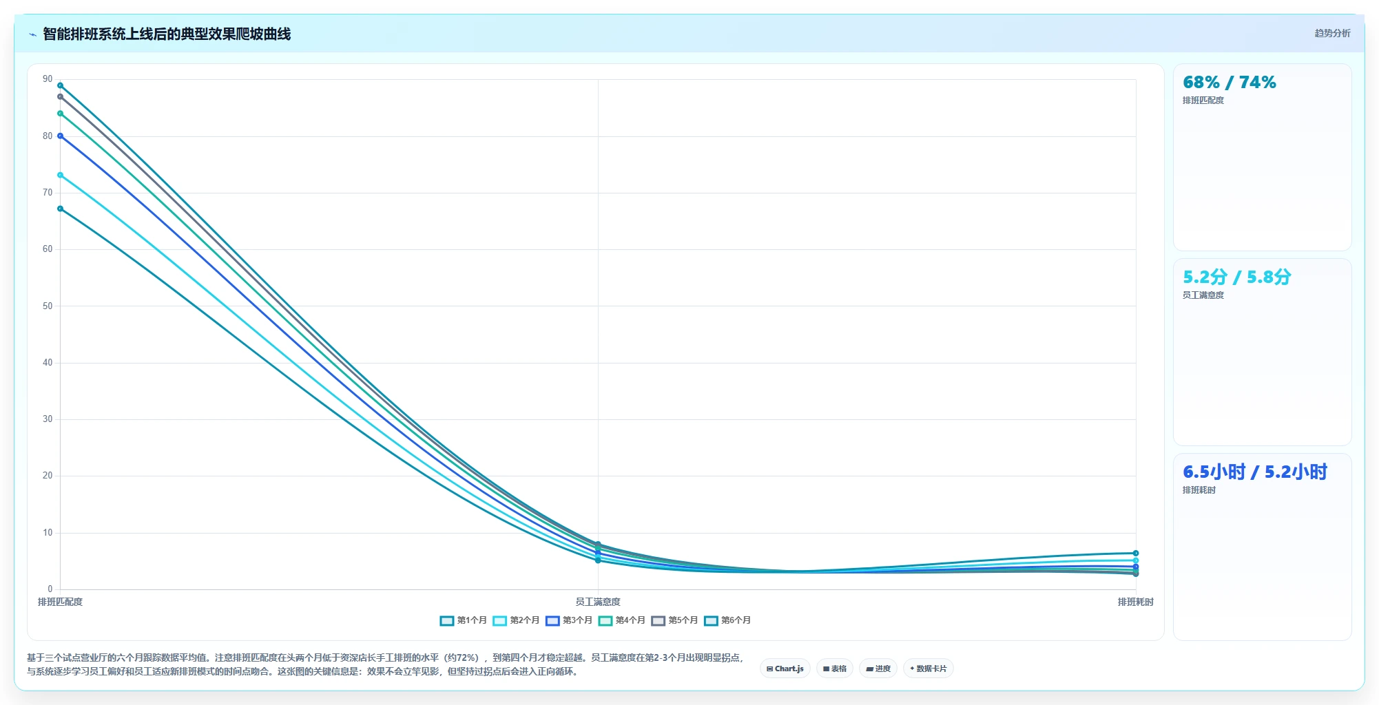Click the 第4个月 legend color box
This screenshot has width=1379, height=705.
point(605,620)
